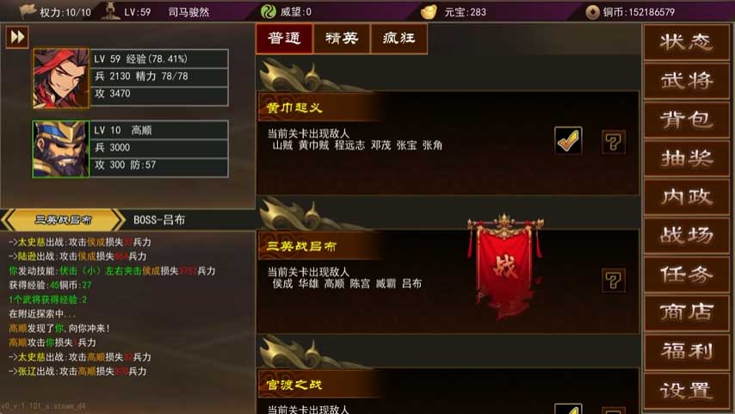Screen dimensions: 735x414
Task: Click the 权力 flag icon
Action: click(28, 11)
